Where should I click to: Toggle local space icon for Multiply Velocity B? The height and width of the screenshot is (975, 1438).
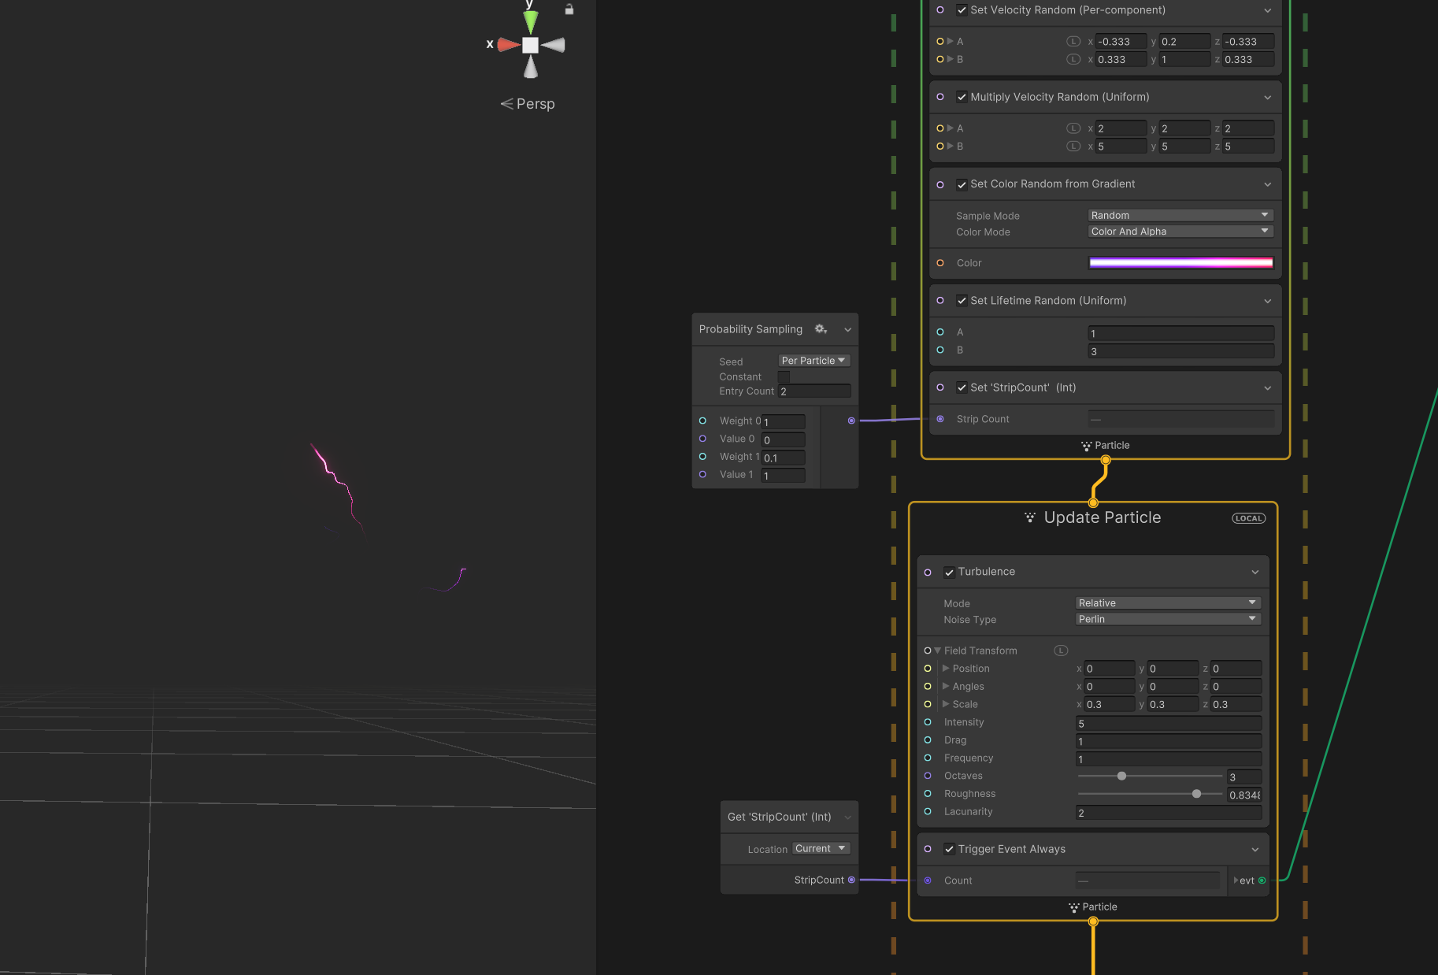(x=1073, y=146)
